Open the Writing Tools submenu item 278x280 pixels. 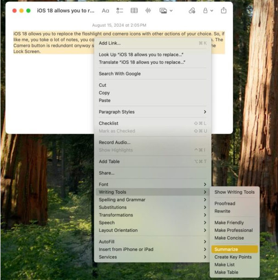(153, 192)
